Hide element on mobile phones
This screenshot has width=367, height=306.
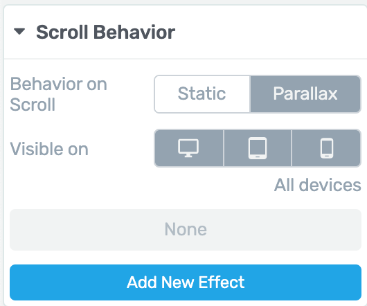pos(326,148)
